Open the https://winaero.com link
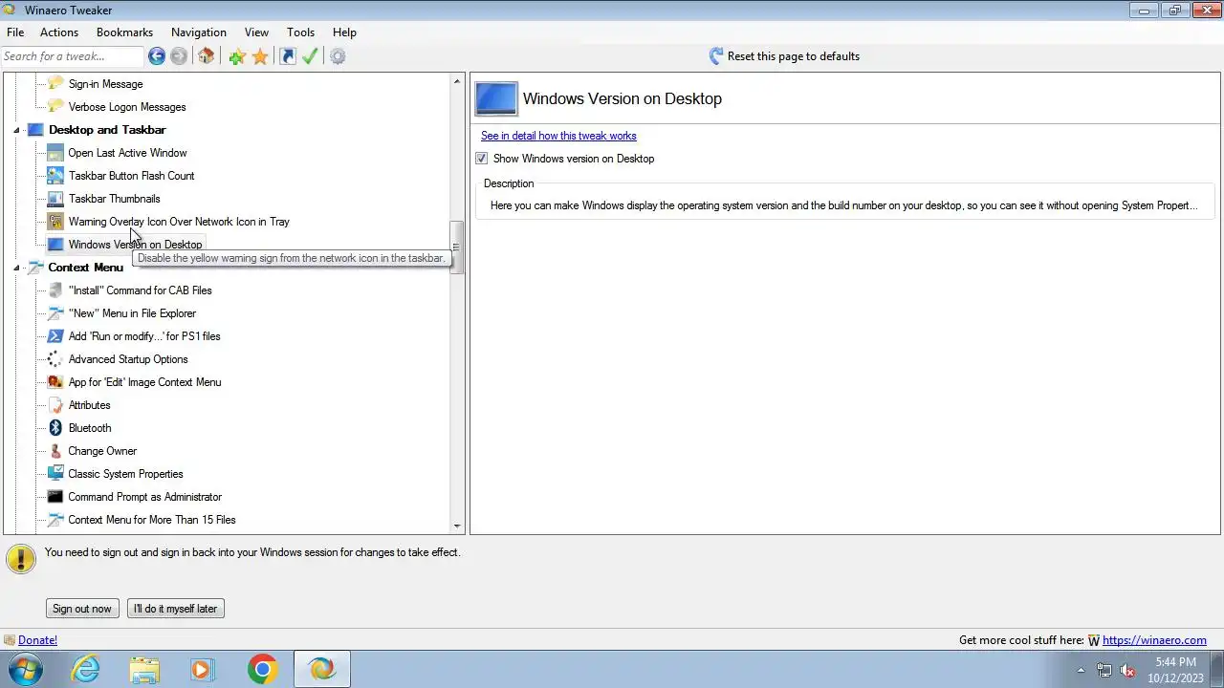The height and width of the screenshot is (688, 1224). (1154, 640)
